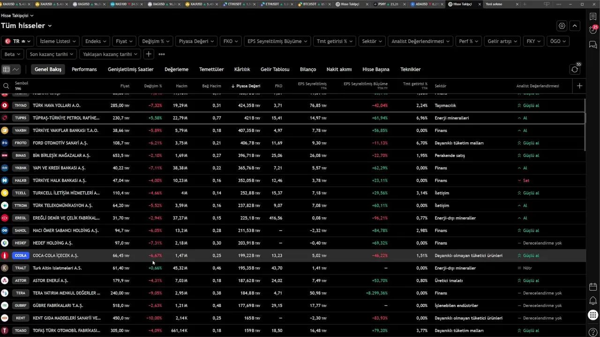The width and height of the screenshot is (600, 337).
Task: Click the search magnifier in Sembol column
Action: point(6,86)
